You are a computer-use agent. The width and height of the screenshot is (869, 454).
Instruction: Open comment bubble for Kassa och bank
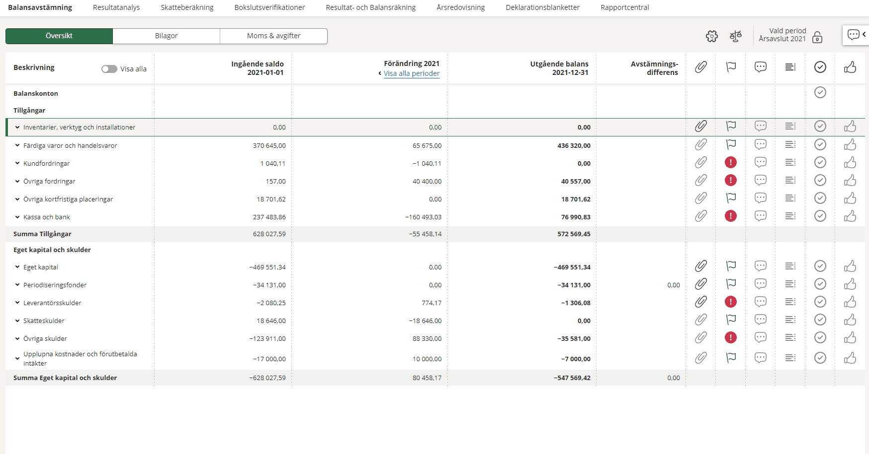(760, 216)
